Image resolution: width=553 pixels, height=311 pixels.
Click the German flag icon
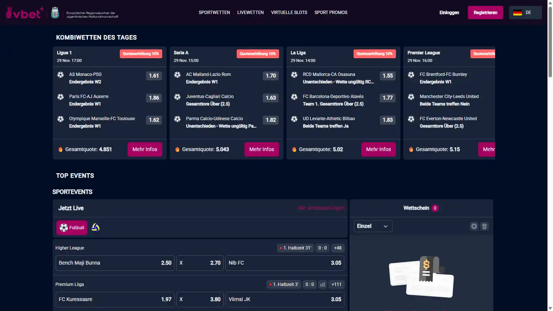tap(518, 13)
